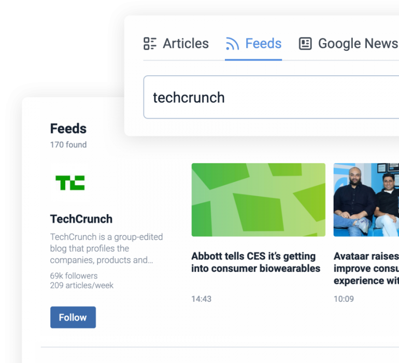Click the 209 articles/week stat
Viewport: 399px width, 363px height.
coord(82,285)
